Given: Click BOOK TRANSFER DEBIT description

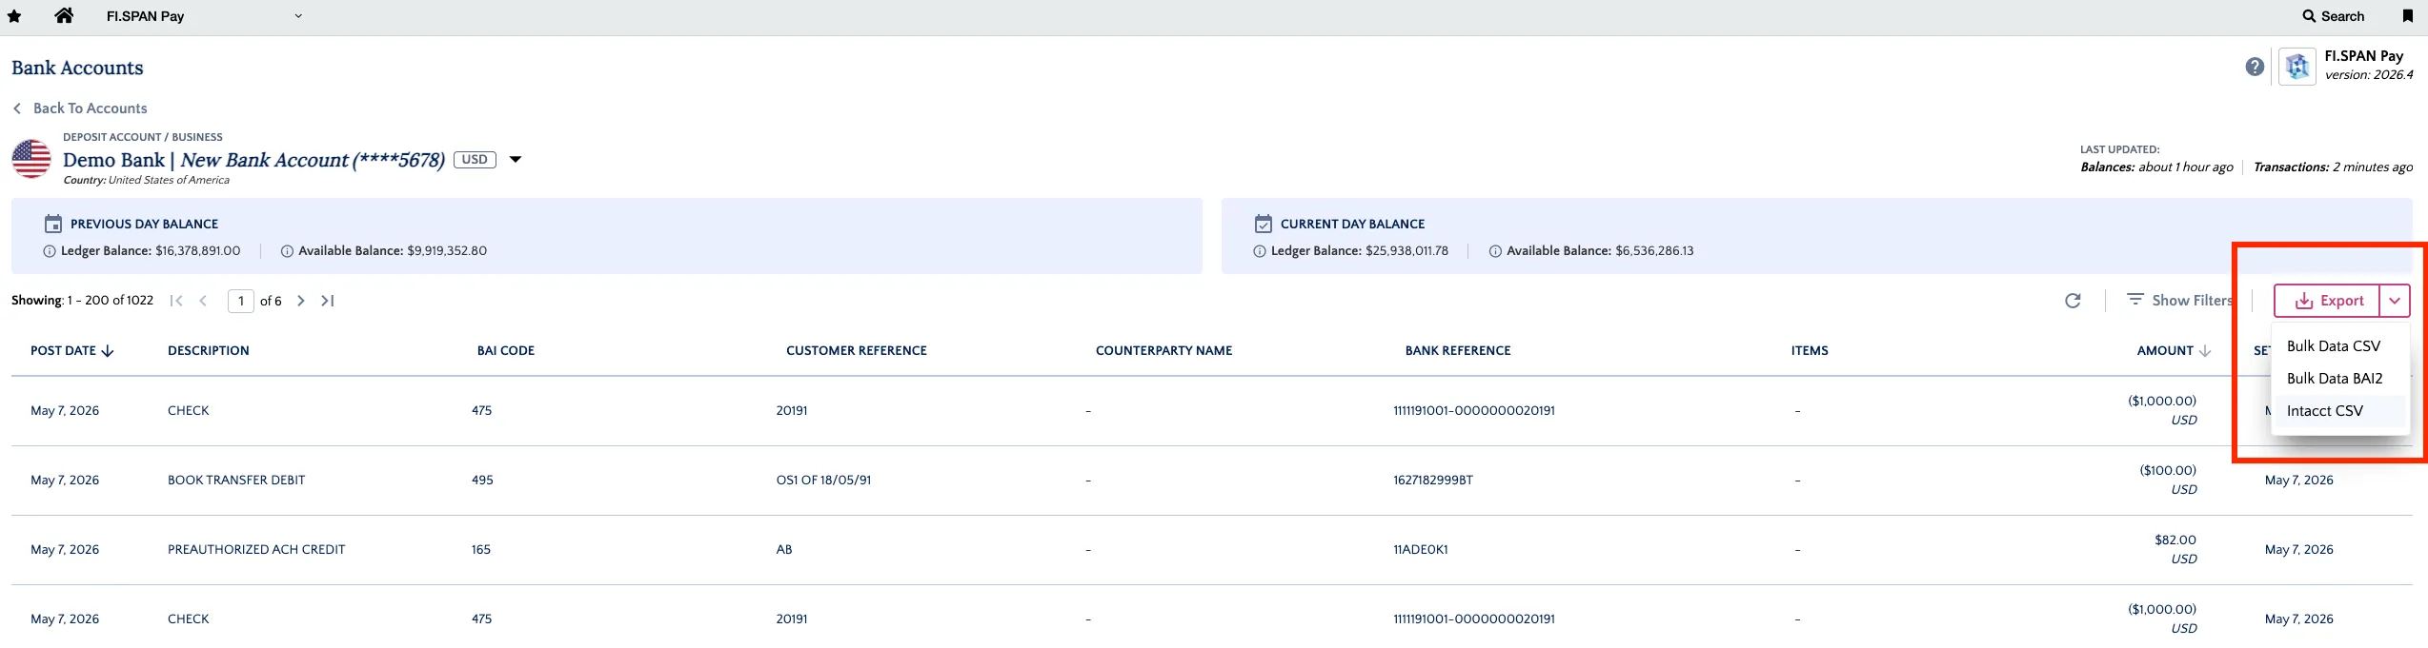Looking at the screenshot, I should [236, 481].
